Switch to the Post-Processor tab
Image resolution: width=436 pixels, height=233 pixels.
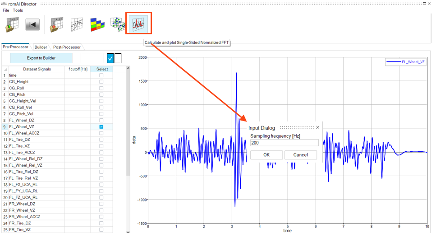pyautogui.click(x=67, y=47)
